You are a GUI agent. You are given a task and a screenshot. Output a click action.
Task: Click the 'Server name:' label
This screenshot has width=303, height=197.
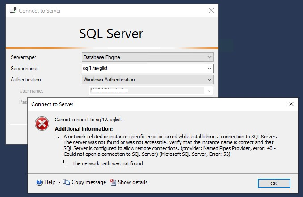click(25, 69)
